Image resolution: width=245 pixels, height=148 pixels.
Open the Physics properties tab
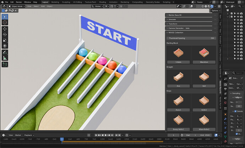click(225, 128)
